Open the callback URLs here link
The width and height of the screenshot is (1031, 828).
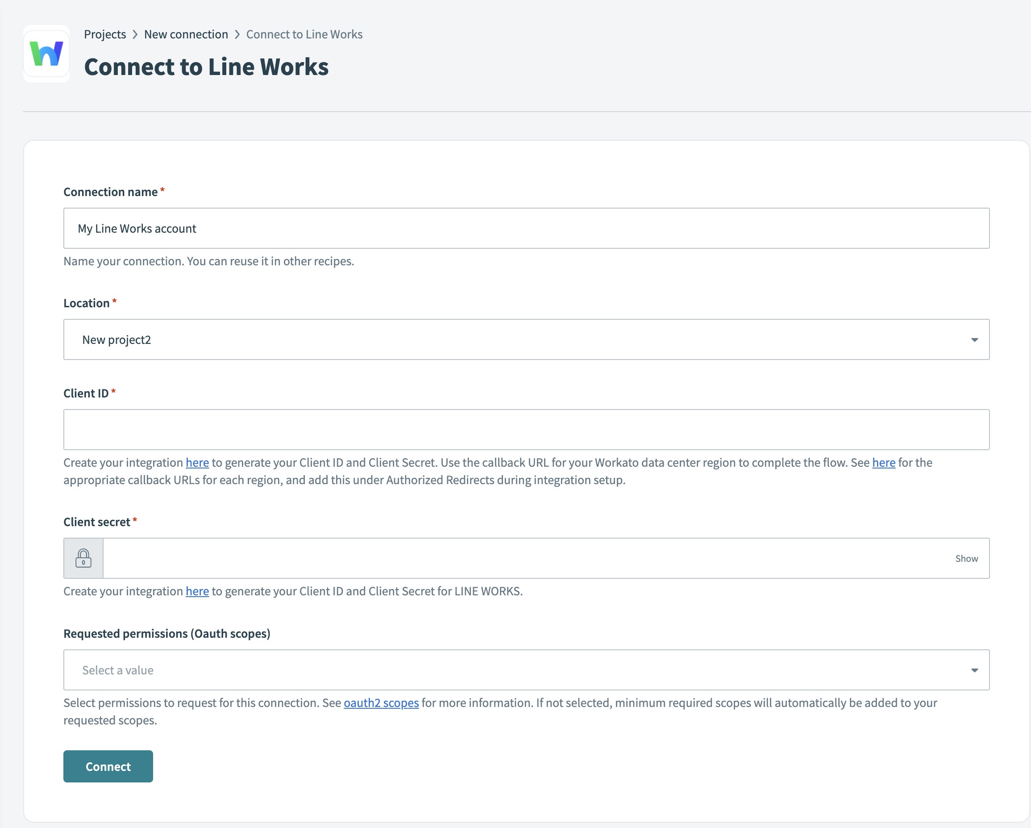coord(883,462)
